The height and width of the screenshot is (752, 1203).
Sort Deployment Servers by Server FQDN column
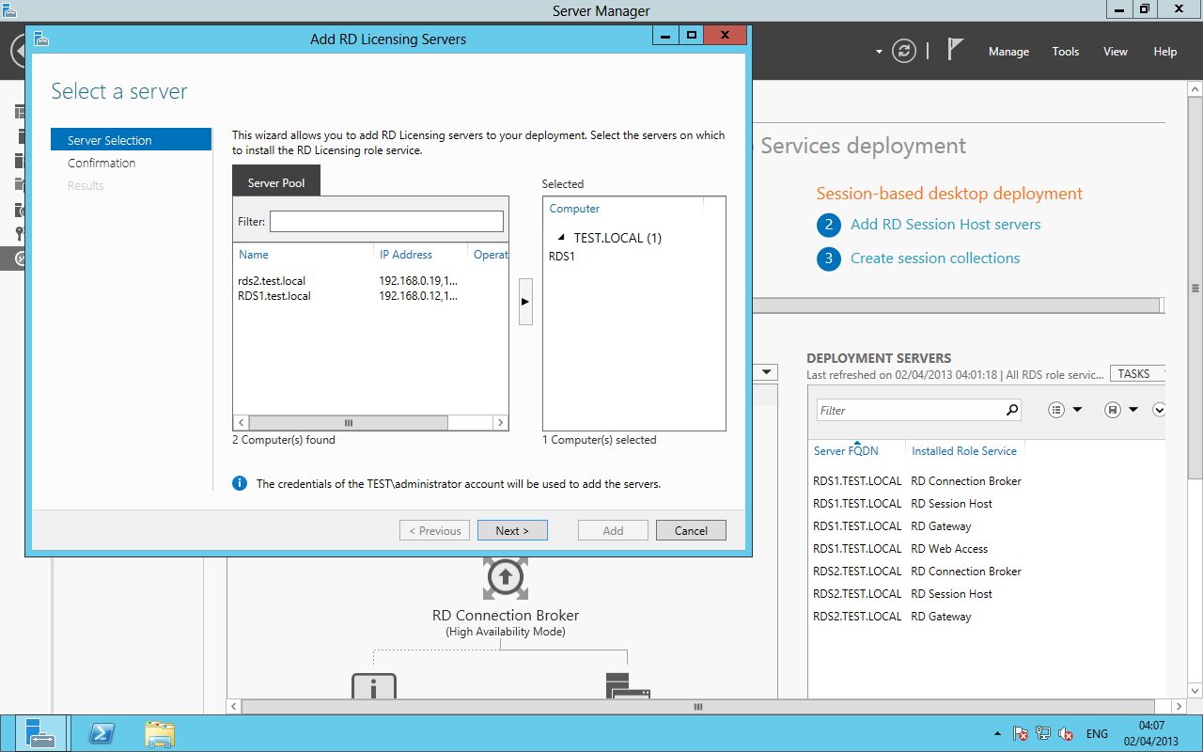(x=844, y=451)
